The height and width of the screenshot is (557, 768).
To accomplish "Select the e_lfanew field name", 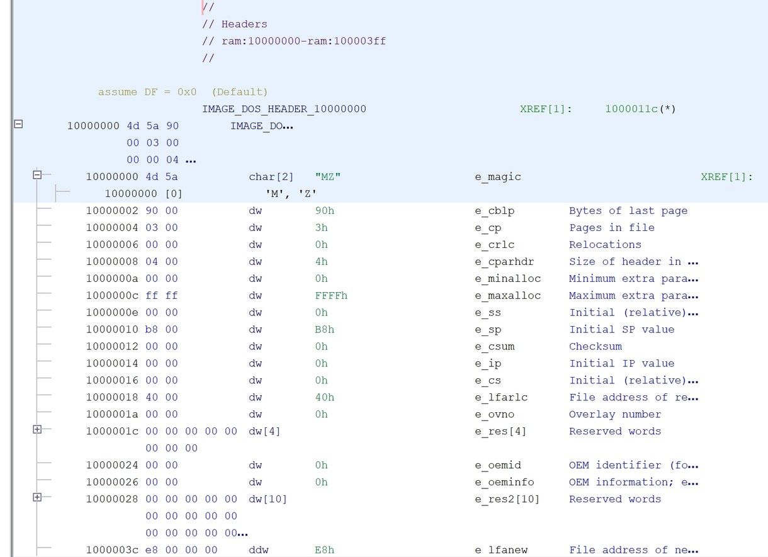I will coord(501,550).
